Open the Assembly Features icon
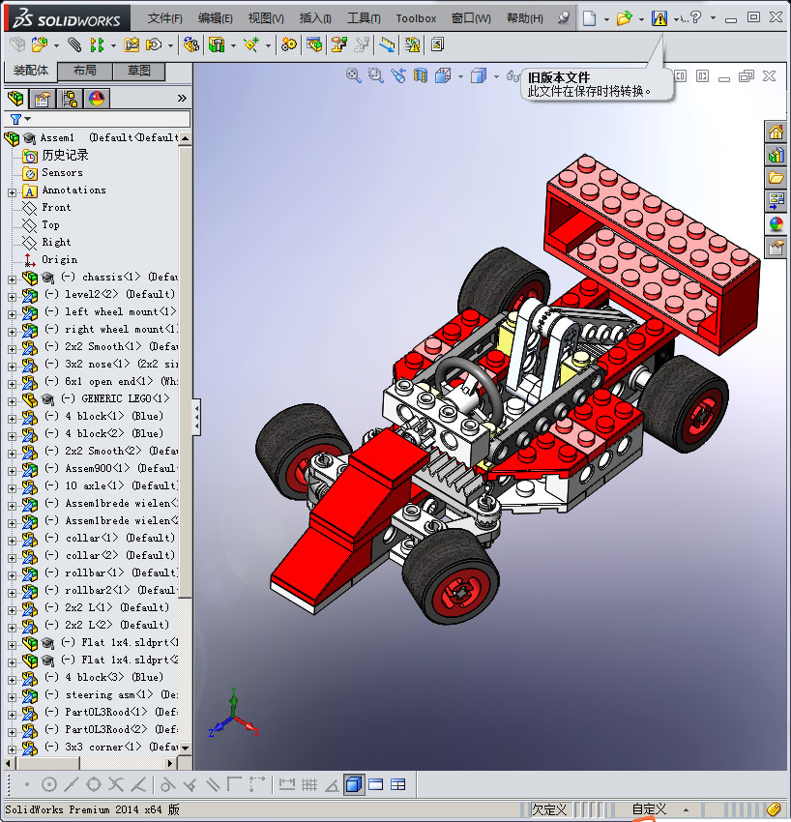 click(217, 45)
